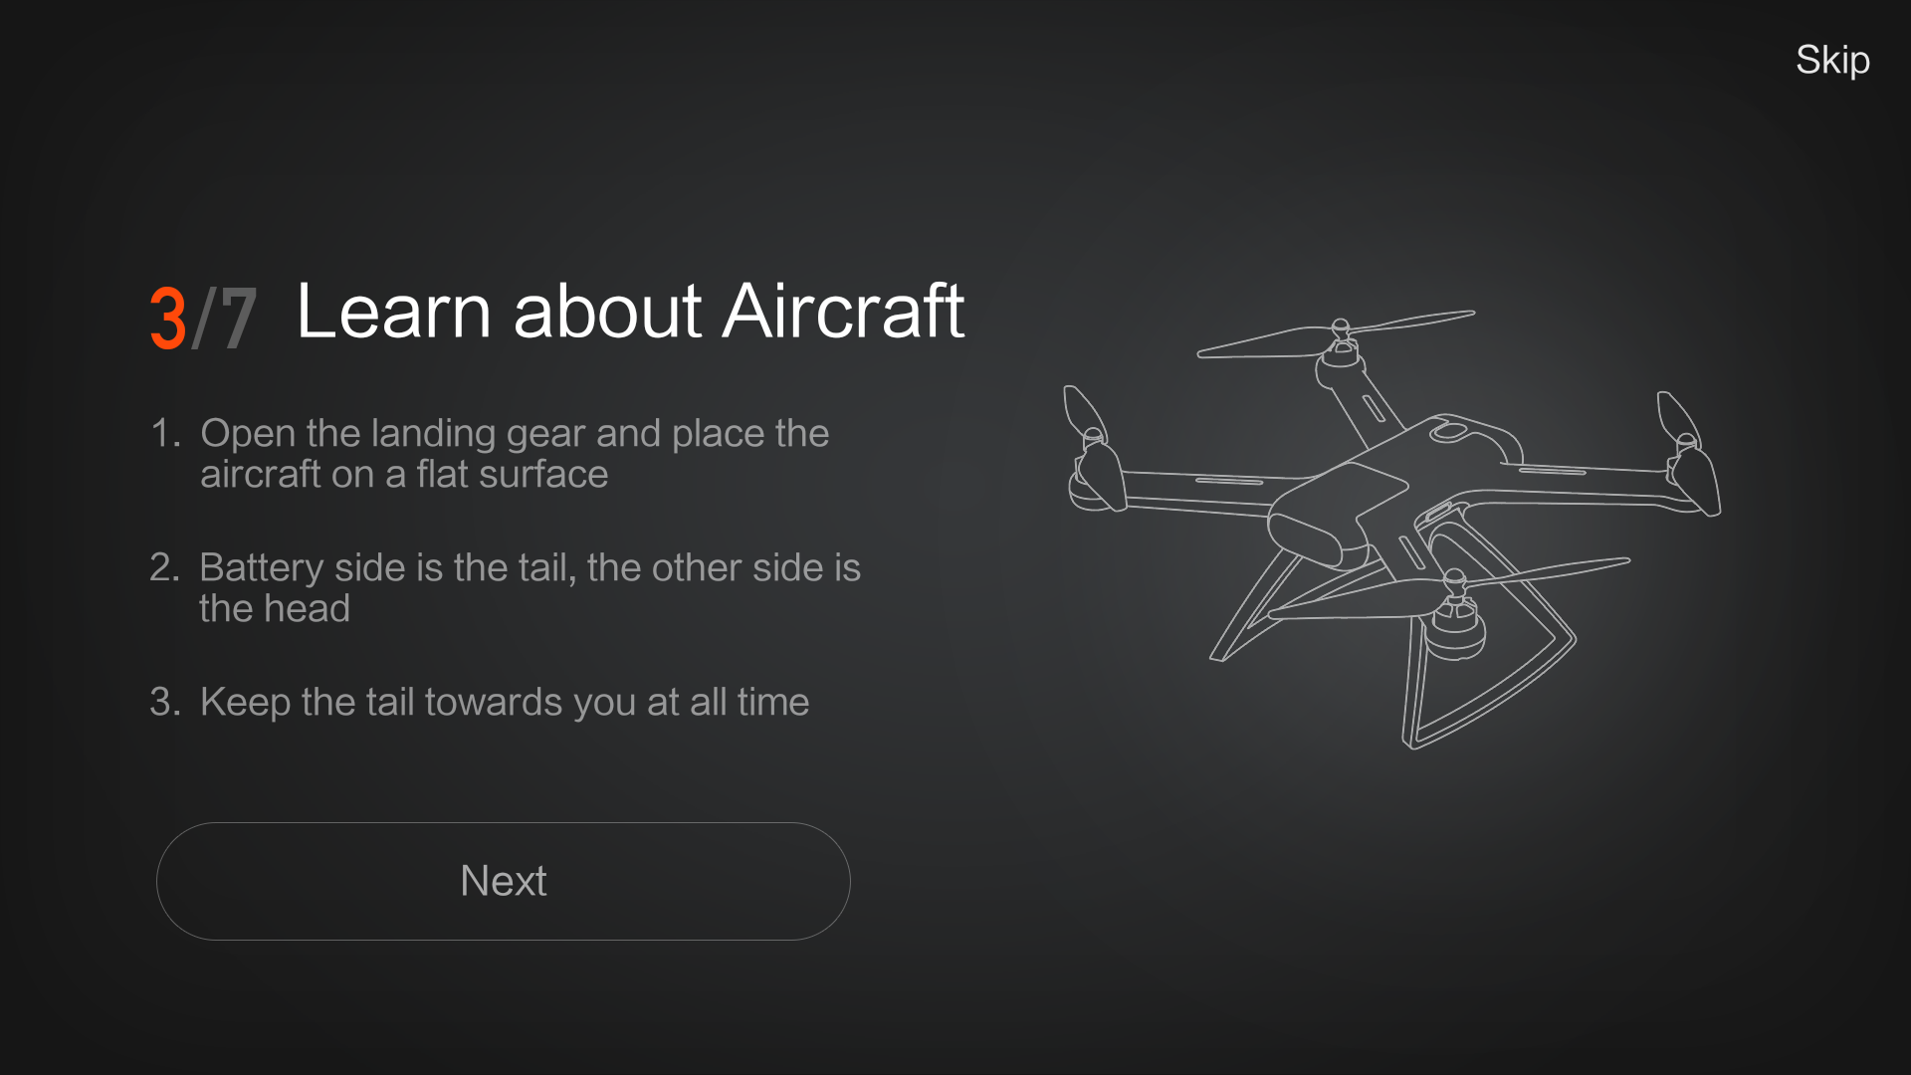Click the oval button atop the drone body

point(1450,432)
